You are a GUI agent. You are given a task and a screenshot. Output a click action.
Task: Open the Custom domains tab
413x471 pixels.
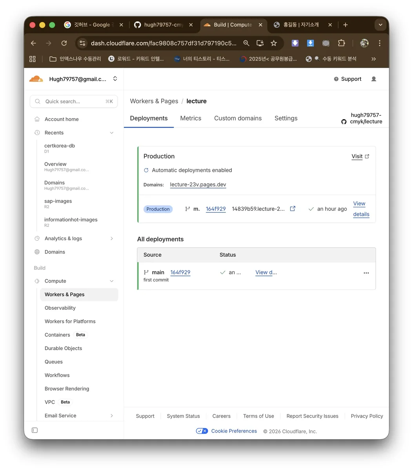tap(238, 118)
